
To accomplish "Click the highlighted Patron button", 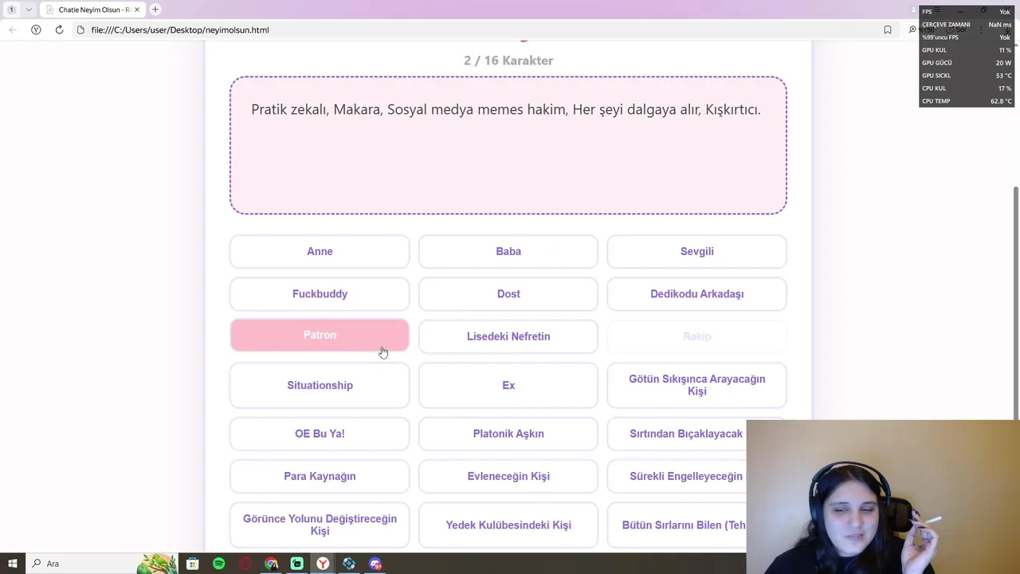I will 320,336.
